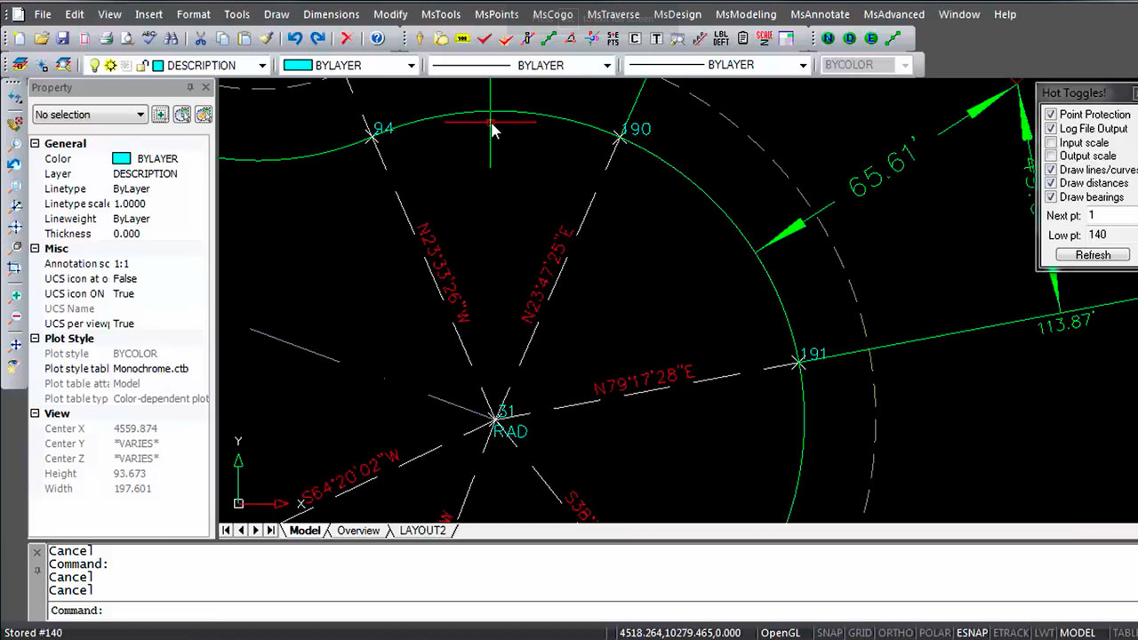Toggle the Draw bearings checkbox

coord(1051,197)
